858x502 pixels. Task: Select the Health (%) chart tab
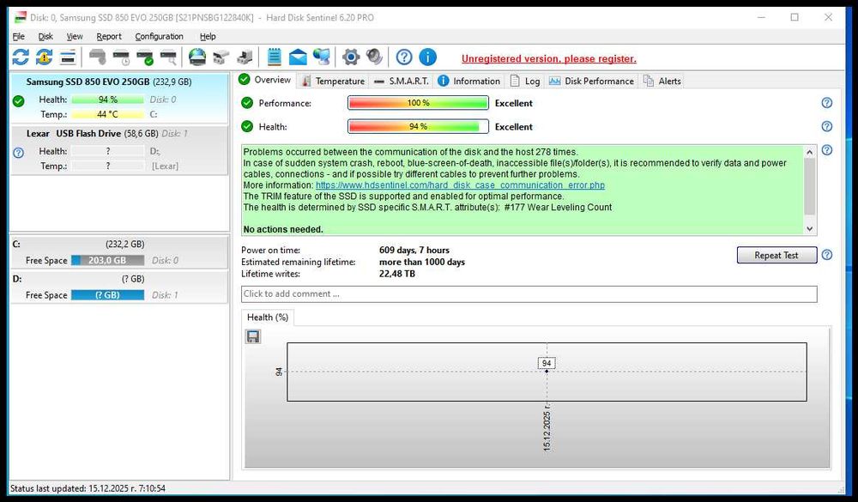268,318
